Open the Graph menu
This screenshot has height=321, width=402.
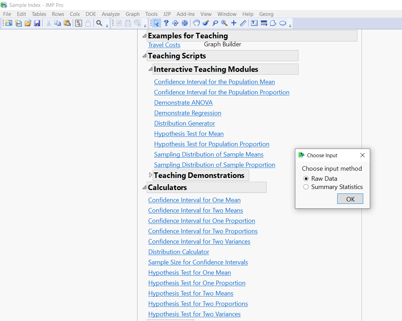tap(133, 14)
